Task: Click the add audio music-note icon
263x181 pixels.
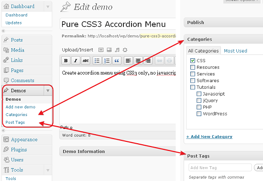Action: click(x=117, y=50)
